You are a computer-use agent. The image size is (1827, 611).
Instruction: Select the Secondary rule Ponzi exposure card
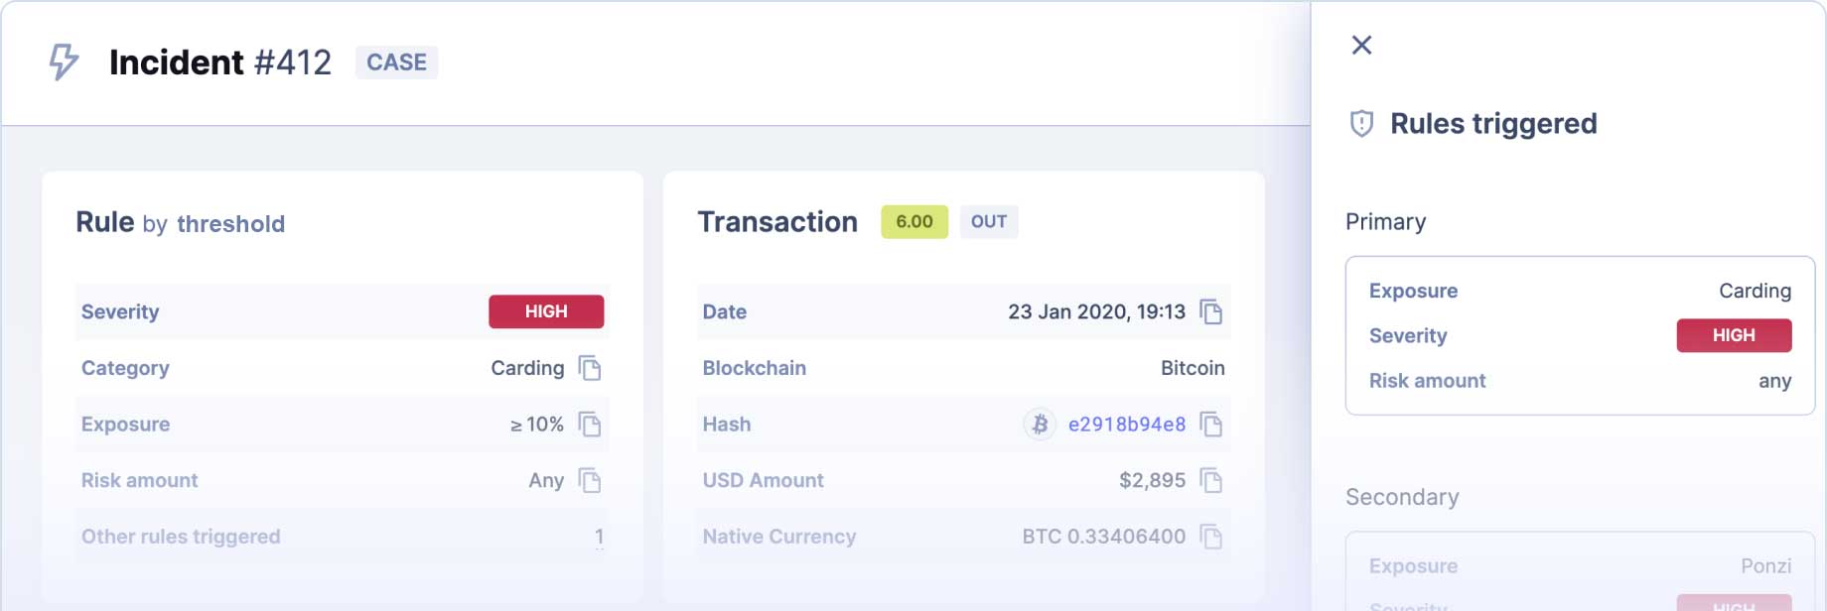click(x=1579, y=570)
